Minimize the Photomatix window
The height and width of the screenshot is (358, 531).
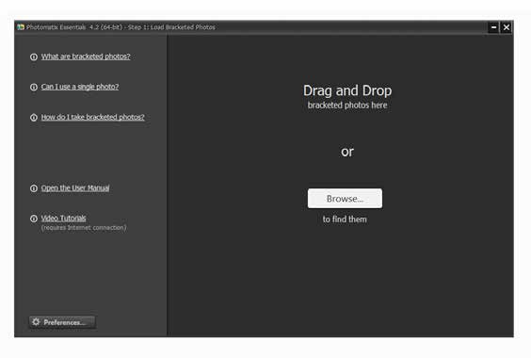click(x=493, y=27)
